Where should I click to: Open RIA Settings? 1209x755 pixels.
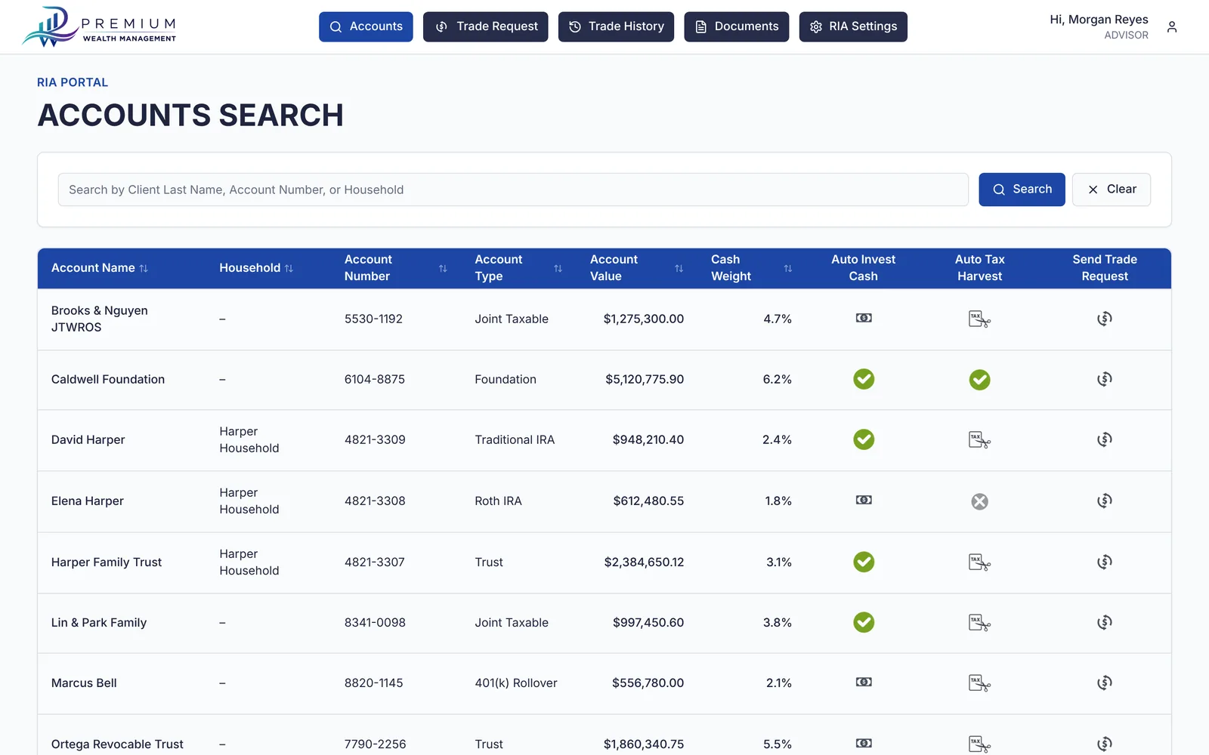pos(853,26)
